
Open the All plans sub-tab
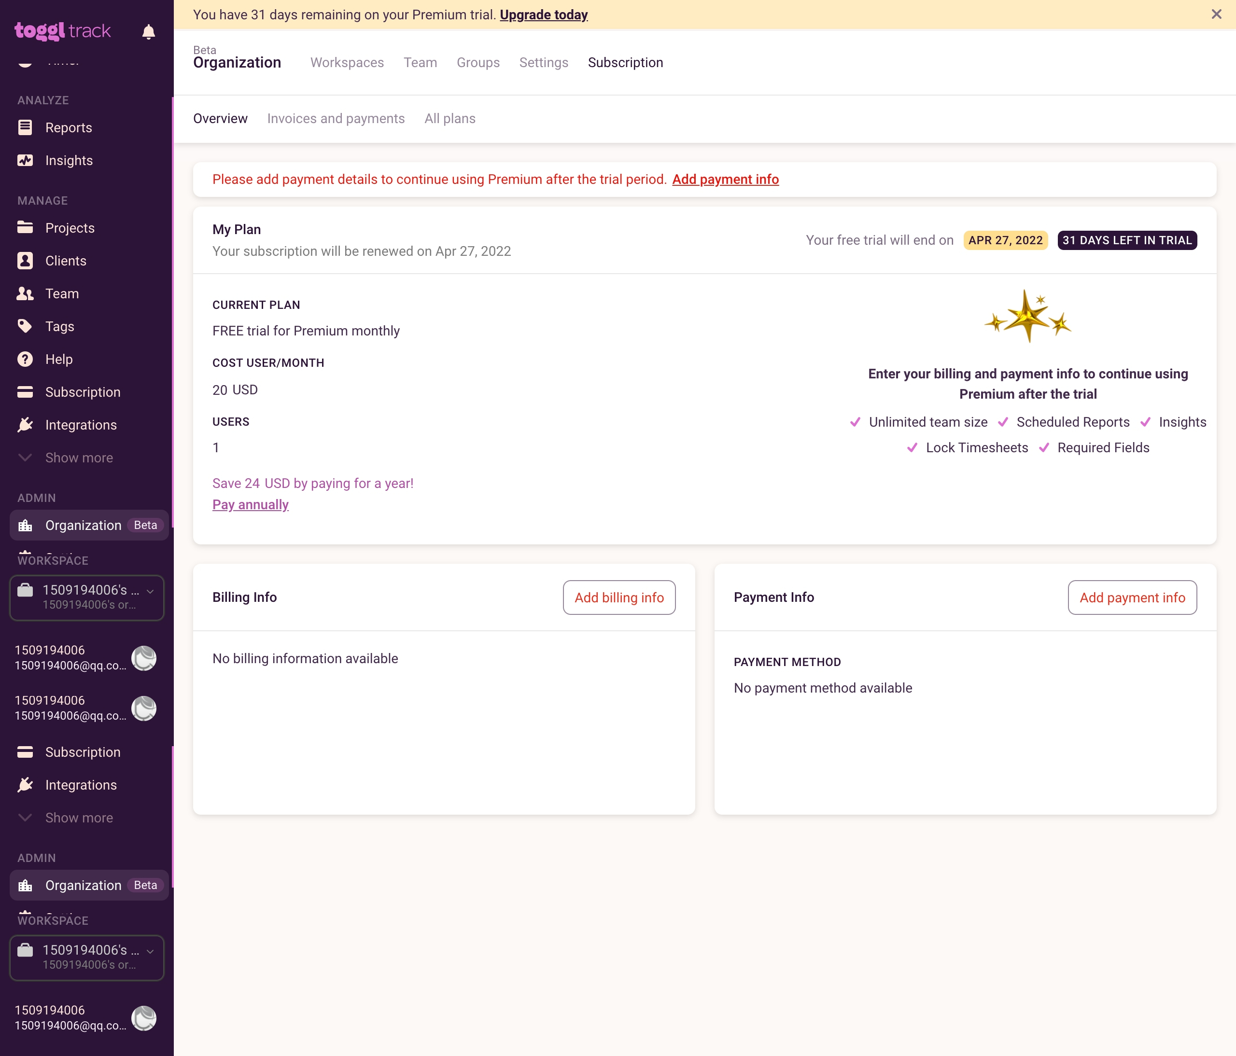(x=450, y=119)
